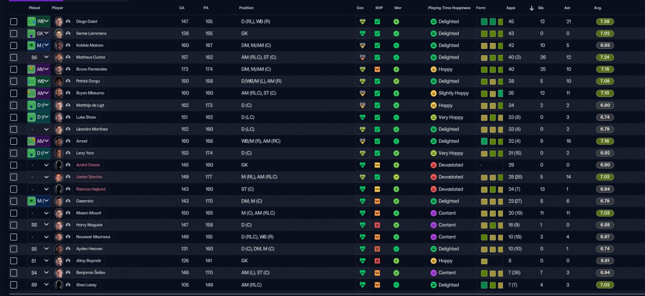Click Diogo Dalot's condition heart icon

362,22
